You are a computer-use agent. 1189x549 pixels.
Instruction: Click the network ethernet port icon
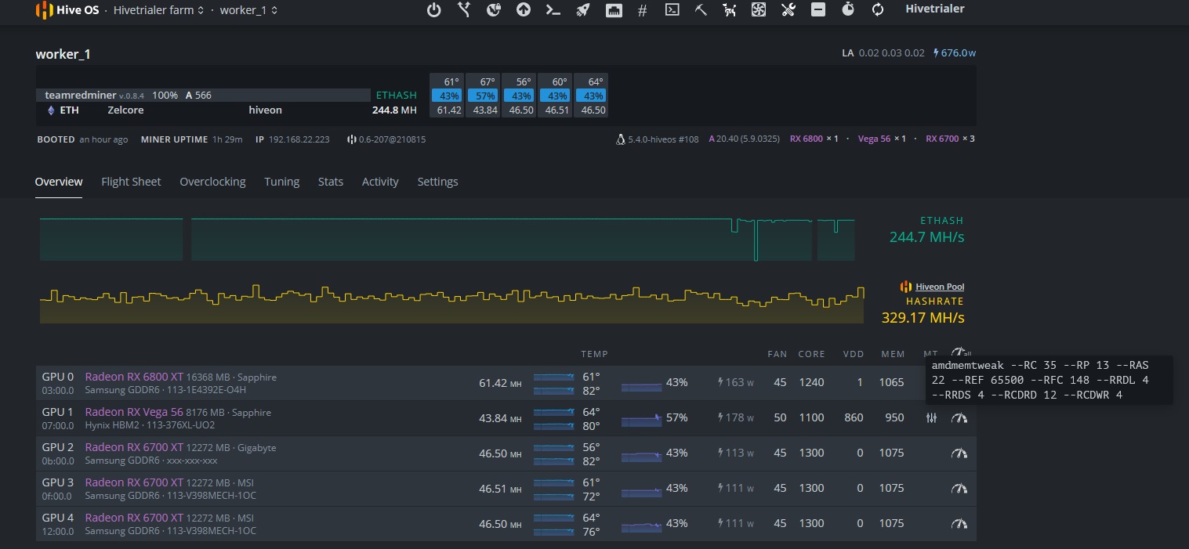[614, 10]
